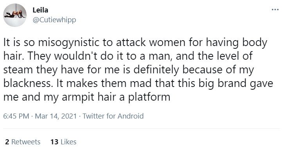The image size is (284, 149).
Task: Click the number 2 beside Retweets
Action: click(7, 142)
